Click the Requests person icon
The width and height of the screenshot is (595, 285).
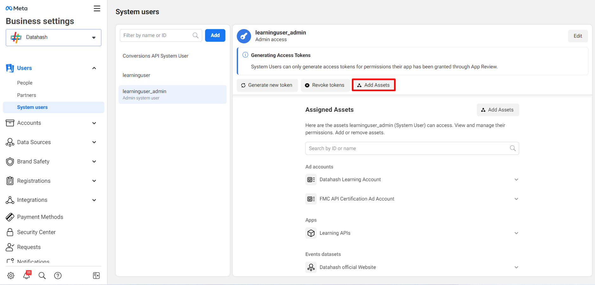click(10, 247)
